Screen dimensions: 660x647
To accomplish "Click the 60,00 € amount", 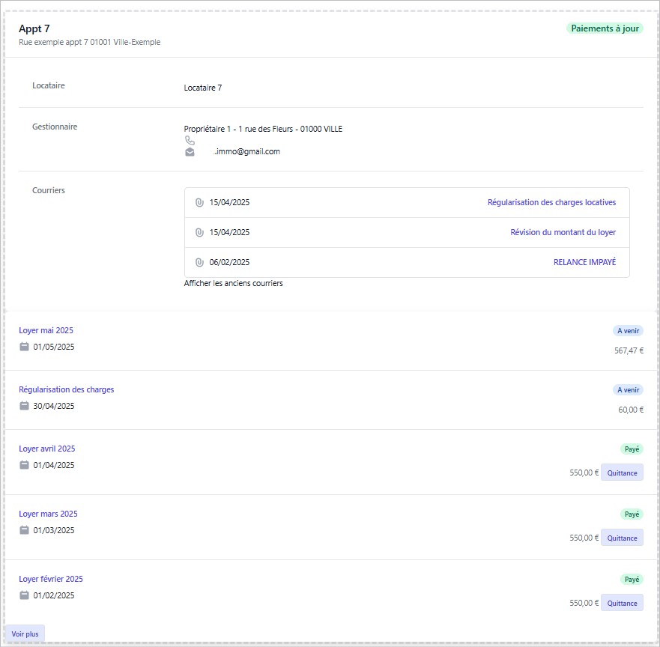I will click(631, 410).
